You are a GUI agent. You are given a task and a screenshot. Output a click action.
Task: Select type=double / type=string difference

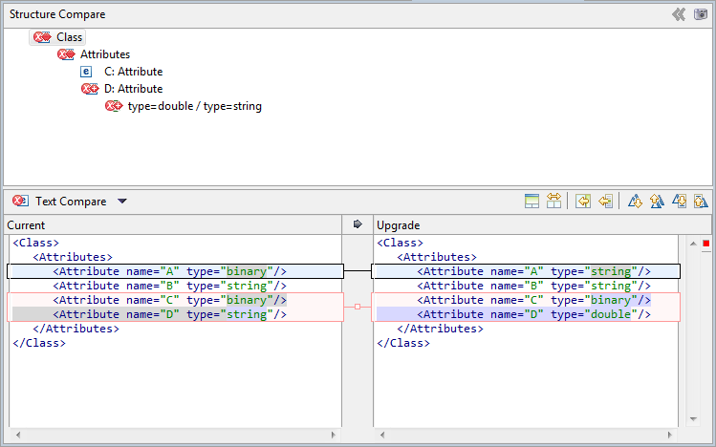194,106
